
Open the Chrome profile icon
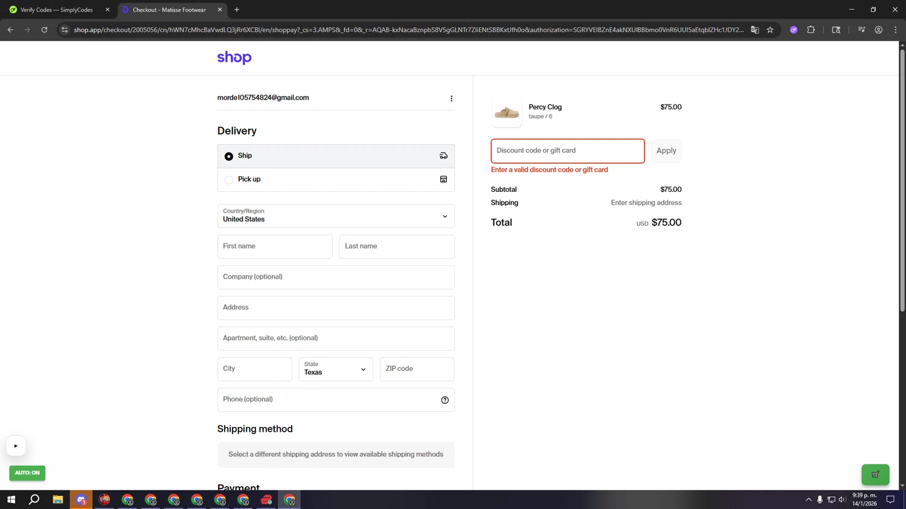[x=878, y=30]
